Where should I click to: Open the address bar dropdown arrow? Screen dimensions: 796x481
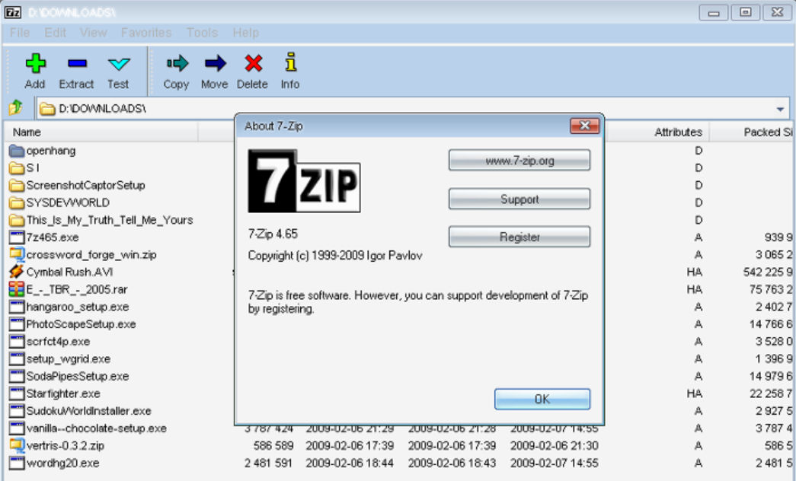[780, 109]
